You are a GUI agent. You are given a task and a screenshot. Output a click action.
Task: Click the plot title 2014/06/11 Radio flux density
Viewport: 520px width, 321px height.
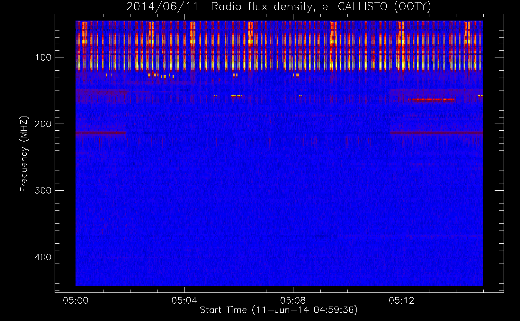pos(279,6)
